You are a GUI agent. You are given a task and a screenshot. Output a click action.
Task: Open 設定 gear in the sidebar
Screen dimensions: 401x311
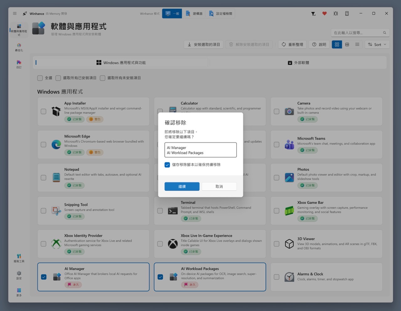(19, 275)
